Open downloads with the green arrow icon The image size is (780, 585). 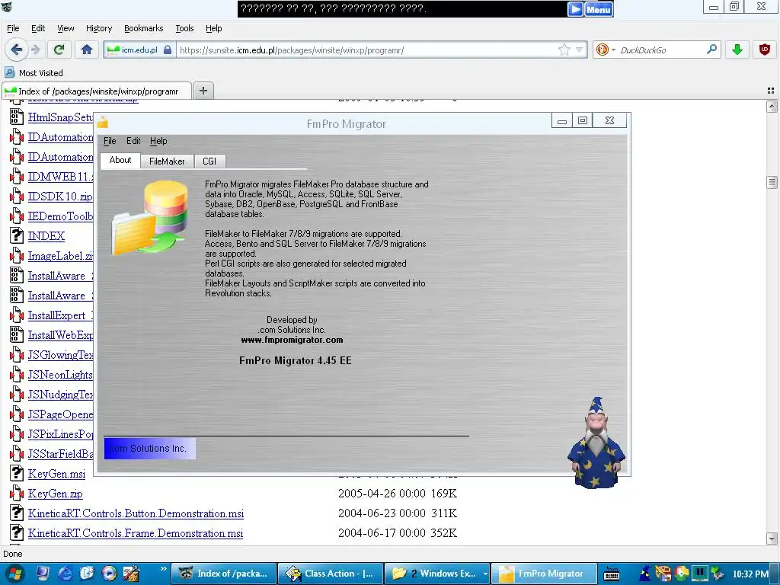(737, 50)
